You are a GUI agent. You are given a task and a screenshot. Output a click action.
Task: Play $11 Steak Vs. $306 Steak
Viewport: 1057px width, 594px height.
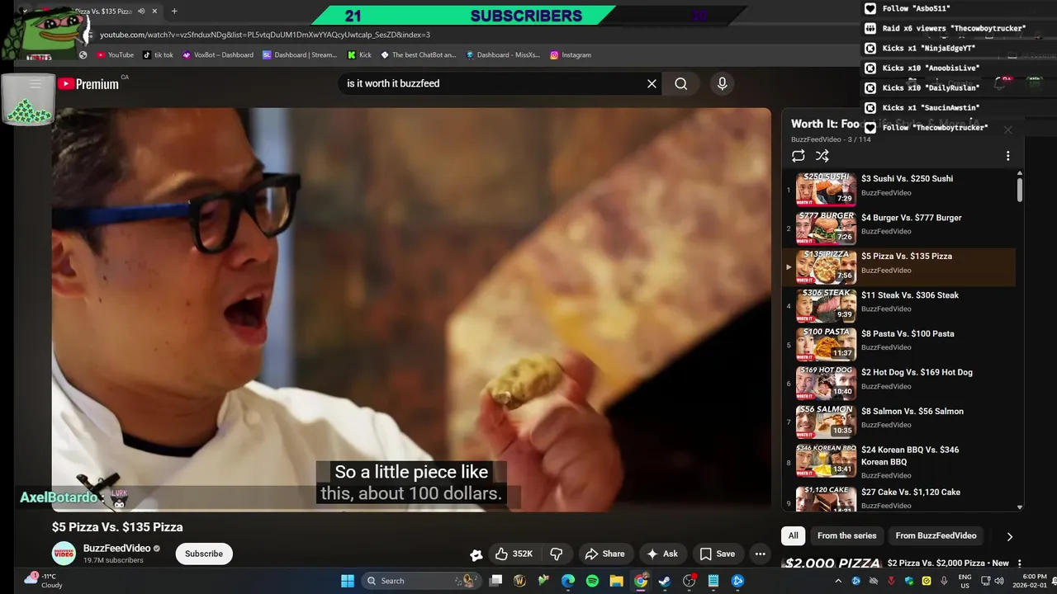pyautogui.click(x=900, y=306)
